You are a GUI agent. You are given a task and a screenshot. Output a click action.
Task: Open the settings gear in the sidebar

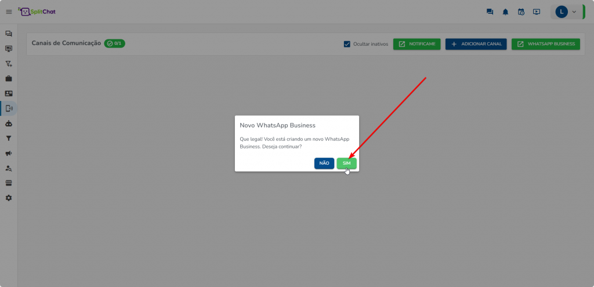click(9, 198)
